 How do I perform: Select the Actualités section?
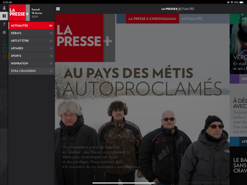[x=31, y=25]
